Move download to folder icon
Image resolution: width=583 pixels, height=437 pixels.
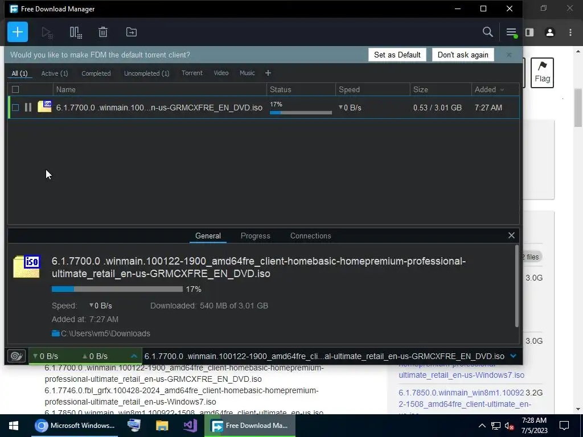(x=132, y=32)
